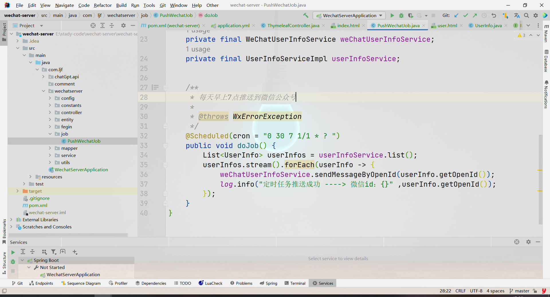Open the Translate icon in toolbar
The height and width of the screenshot is (297, 550).
[517, 15]
